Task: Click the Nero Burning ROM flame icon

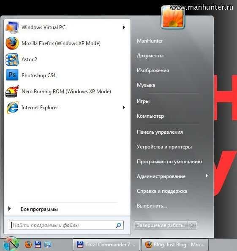Action: point(12,92)
